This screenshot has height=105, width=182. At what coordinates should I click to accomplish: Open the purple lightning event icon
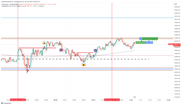pos(135,97)
